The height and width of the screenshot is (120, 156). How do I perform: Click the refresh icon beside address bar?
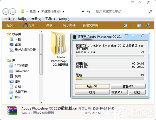[89, 11]
